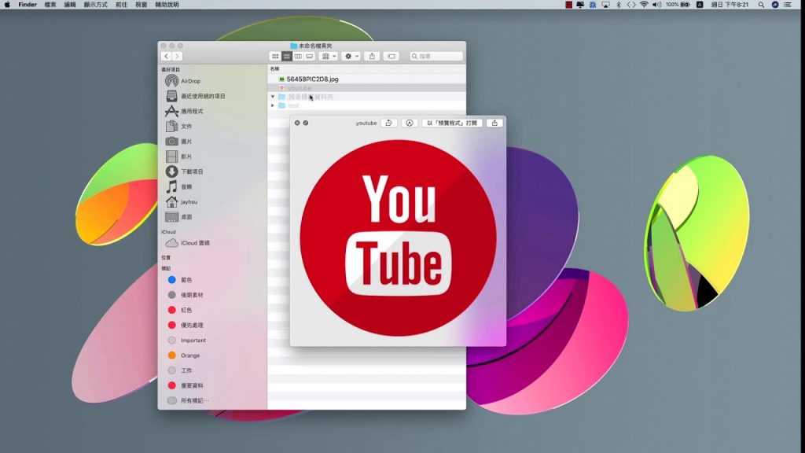Open iCloud Drive from the sidebar
Screen dimensions: 805x453
[x=194, y=243]
